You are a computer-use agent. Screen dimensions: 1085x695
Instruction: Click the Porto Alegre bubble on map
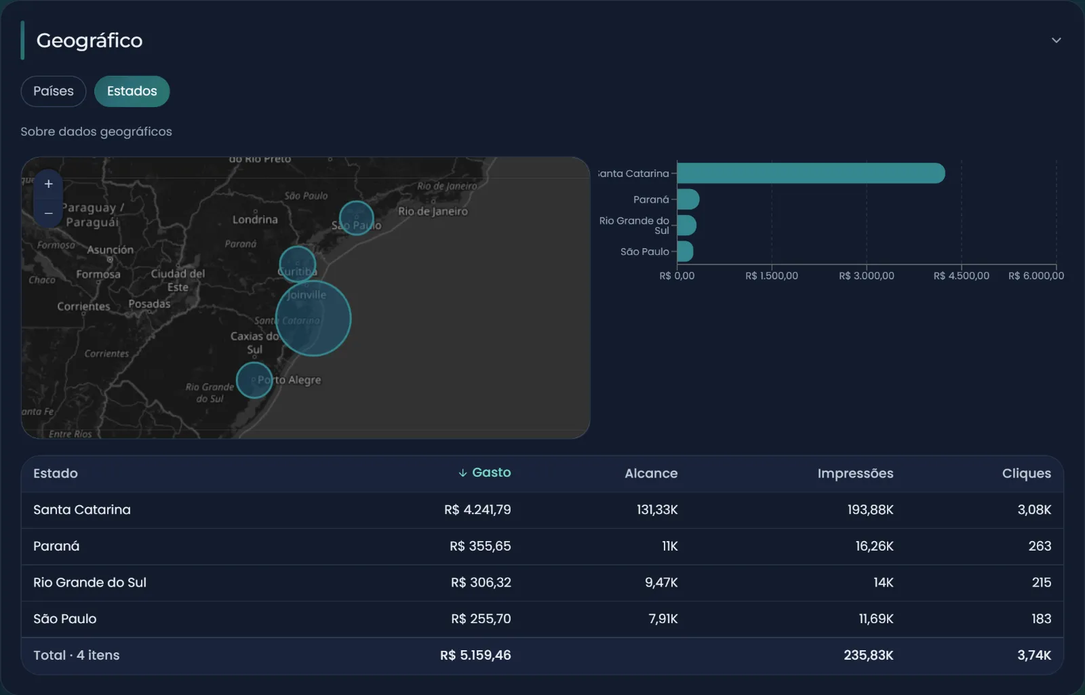[254, 380]
